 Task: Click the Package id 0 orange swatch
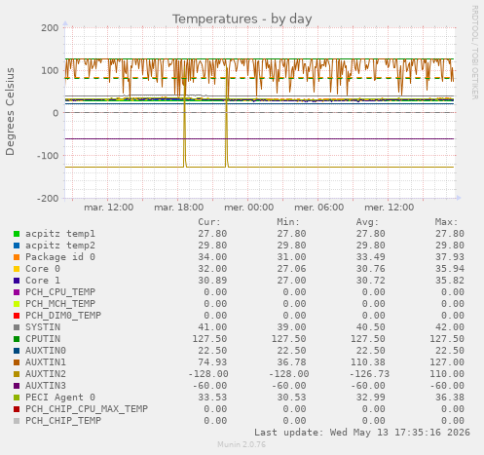pos(17,257)
